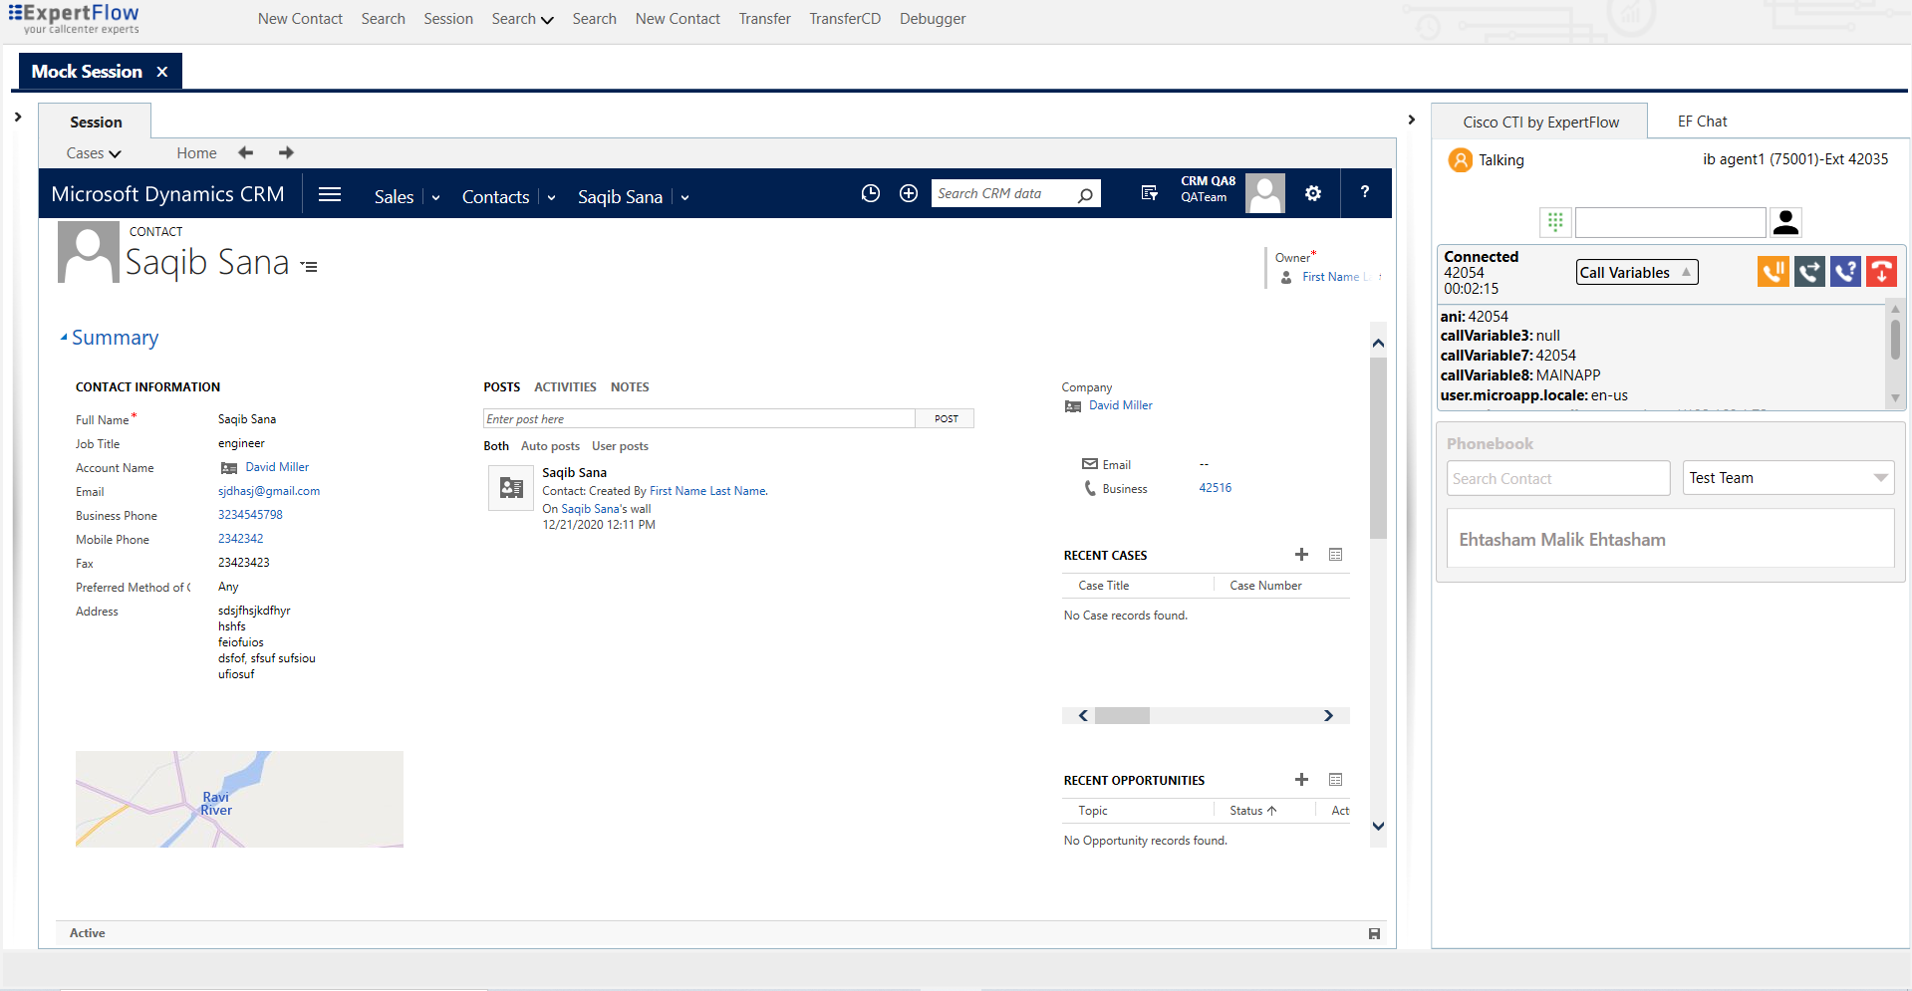Start a consult call
Image resolution: width=1912 pixels, height=991 pixels.
[1845, 271]
